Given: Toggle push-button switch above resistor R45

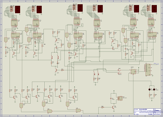Looking at the screenshot, I should (x=94, y=73).
